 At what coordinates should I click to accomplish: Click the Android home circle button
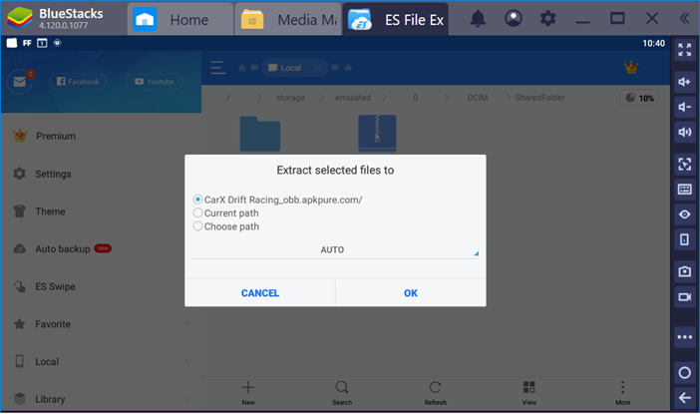point(684,372)
